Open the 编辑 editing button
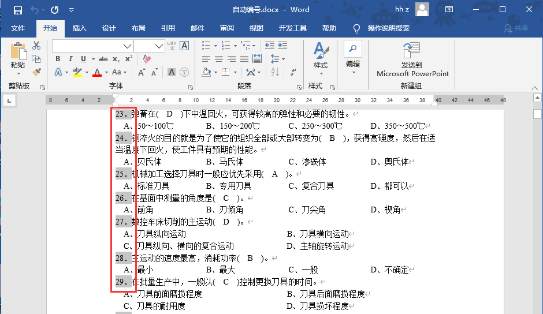Viewport: 543px width, 314px height. pos(352,57)
